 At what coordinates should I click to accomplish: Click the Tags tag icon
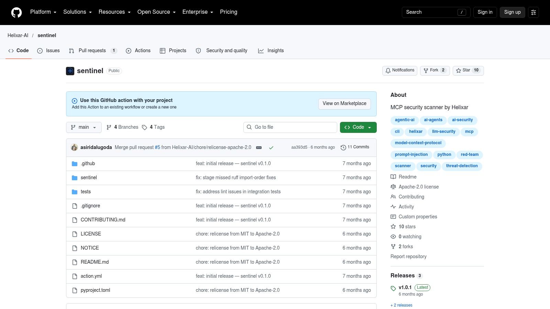coord(144,127)
